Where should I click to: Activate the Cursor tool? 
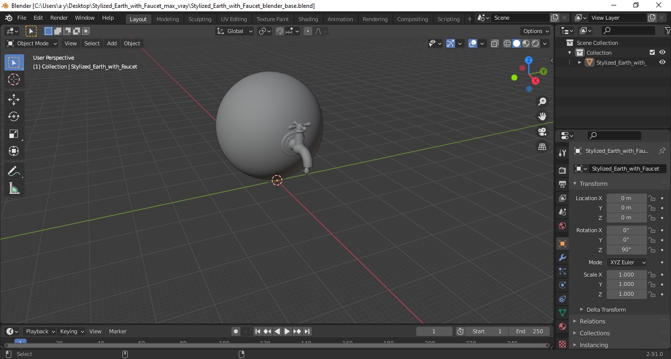click(14, 79)
